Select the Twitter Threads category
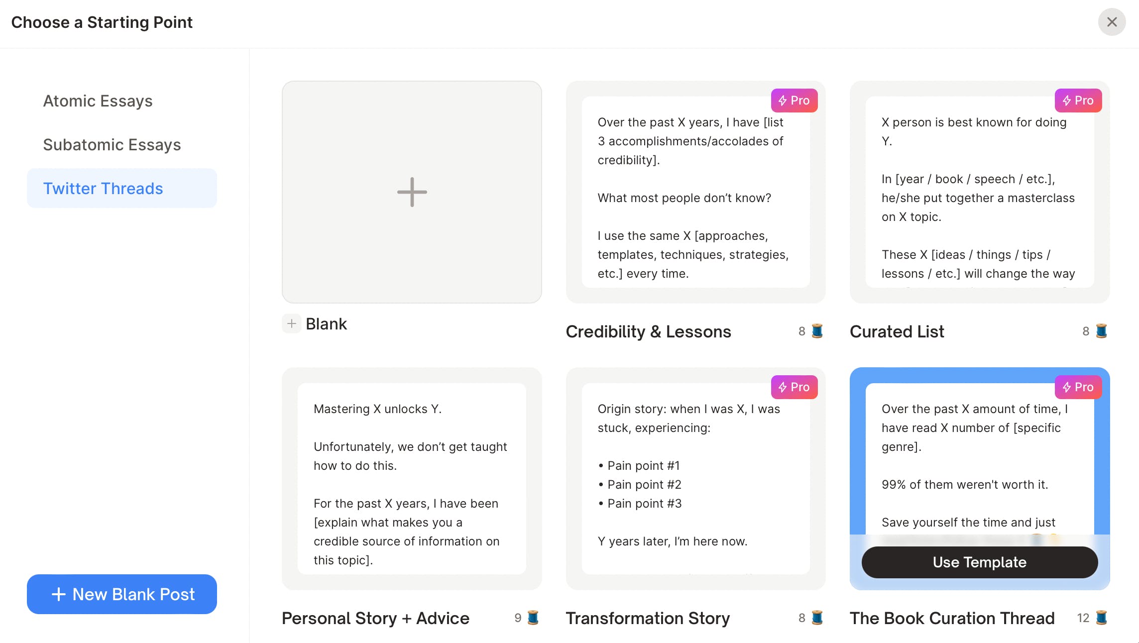 [x=103, y=189]
